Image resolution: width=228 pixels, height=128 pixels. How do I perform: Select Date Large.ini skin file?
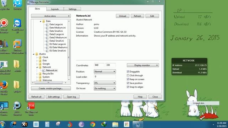[x=56, y=25]
